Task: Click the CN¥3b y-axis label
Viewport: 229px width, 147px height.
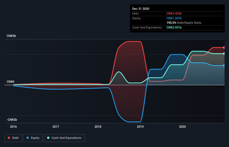Action: 11,36
